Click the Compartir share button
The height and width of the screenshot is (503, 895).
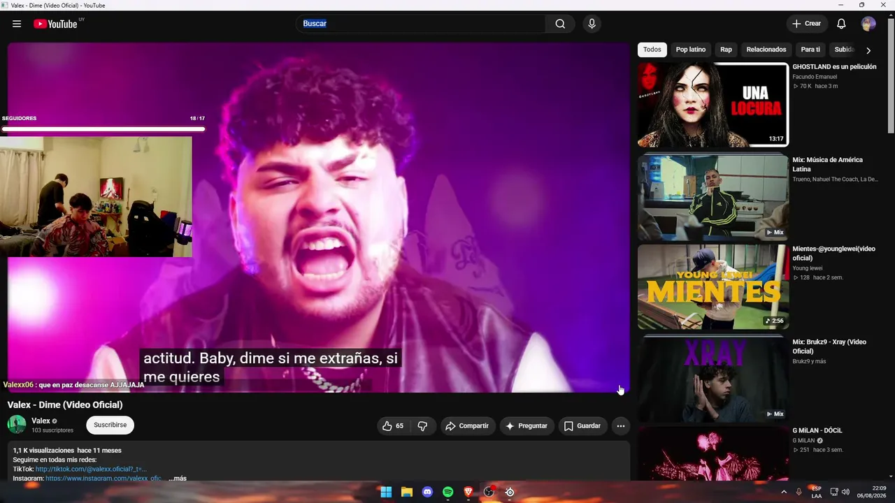468,425
